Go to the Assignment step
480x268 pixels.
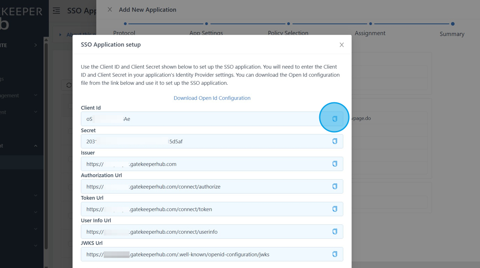[370, 33]
